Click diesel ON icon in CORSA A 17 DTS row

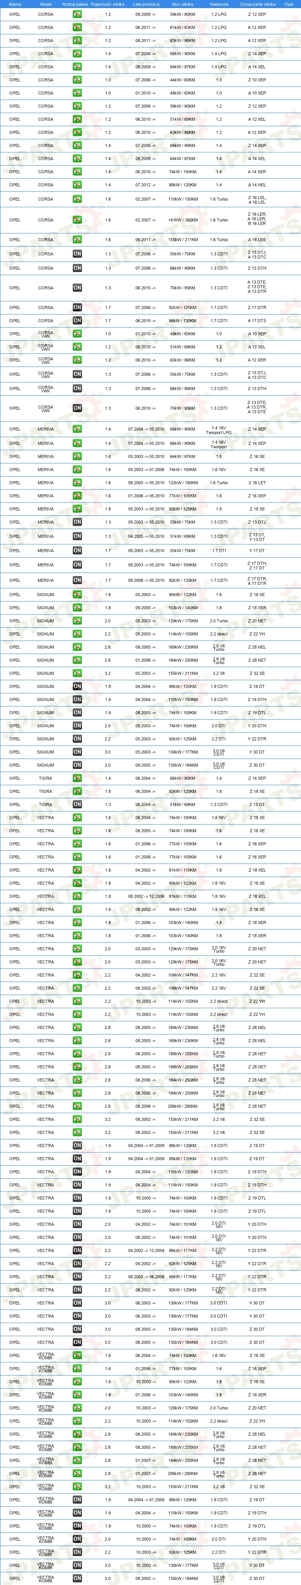tap(77, 321)
